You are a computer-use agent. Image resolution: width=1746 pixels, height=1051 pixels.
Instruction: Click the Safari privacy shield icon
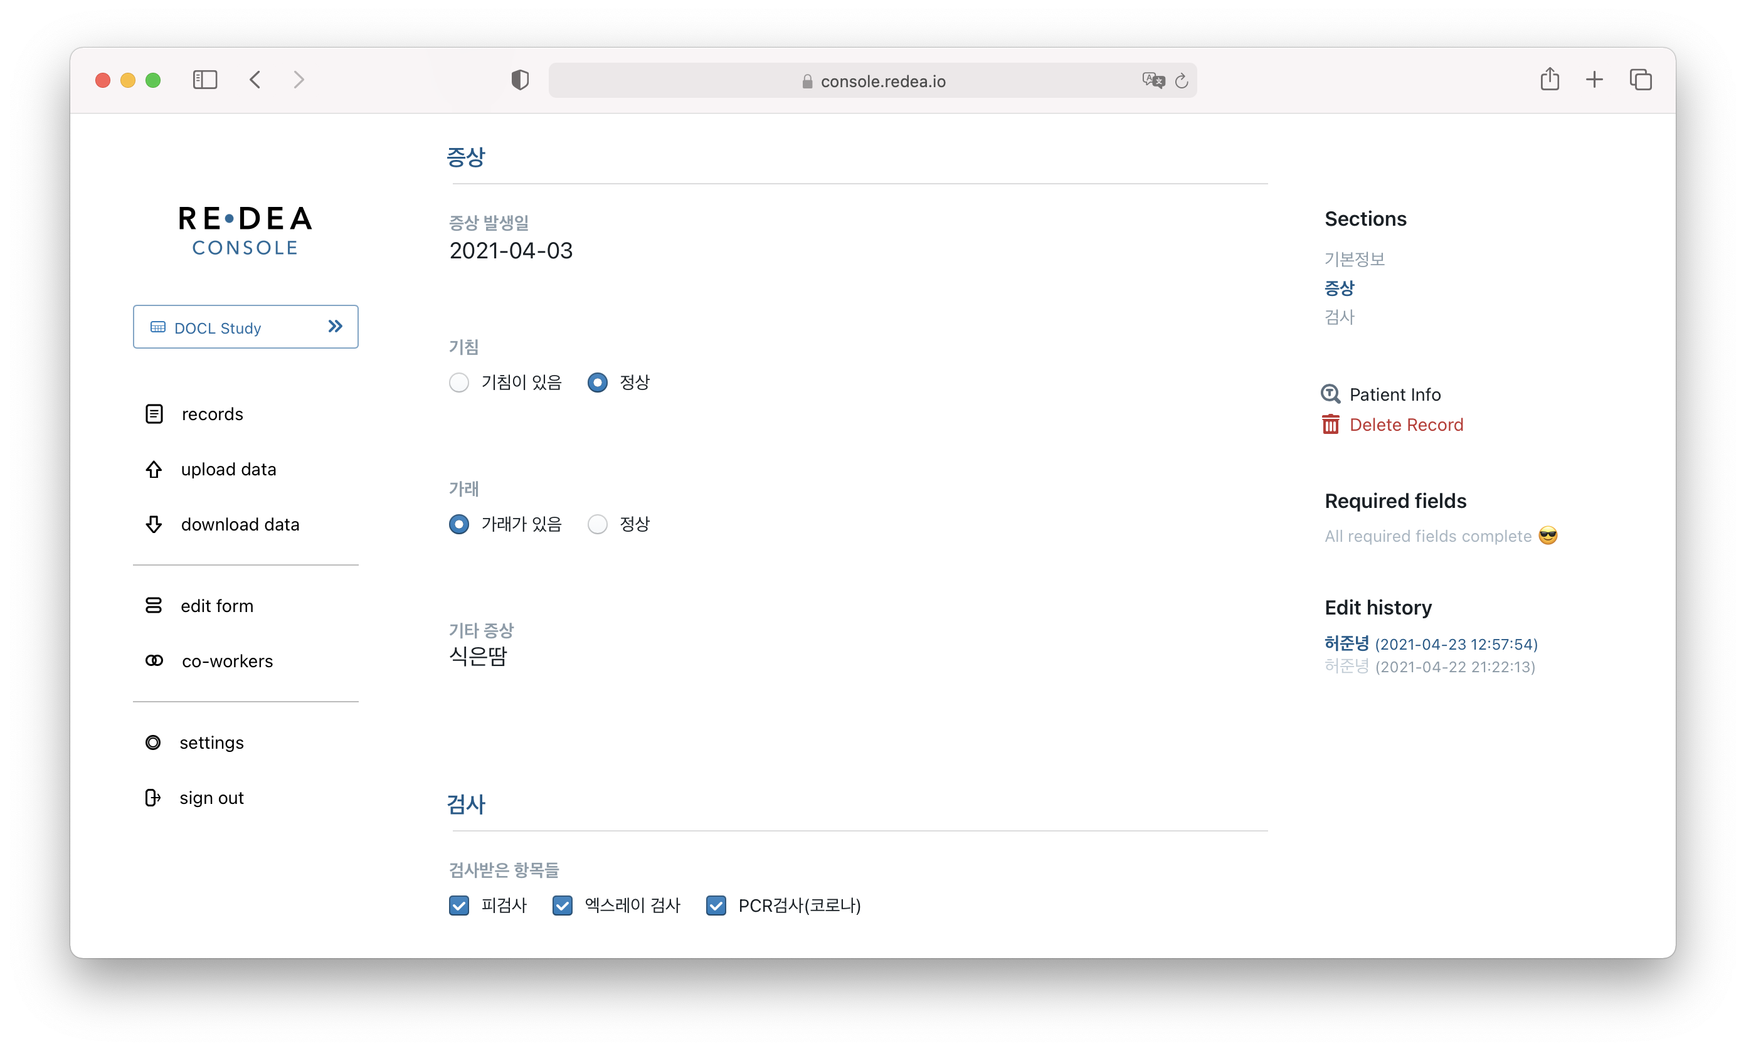click(520, 80)
